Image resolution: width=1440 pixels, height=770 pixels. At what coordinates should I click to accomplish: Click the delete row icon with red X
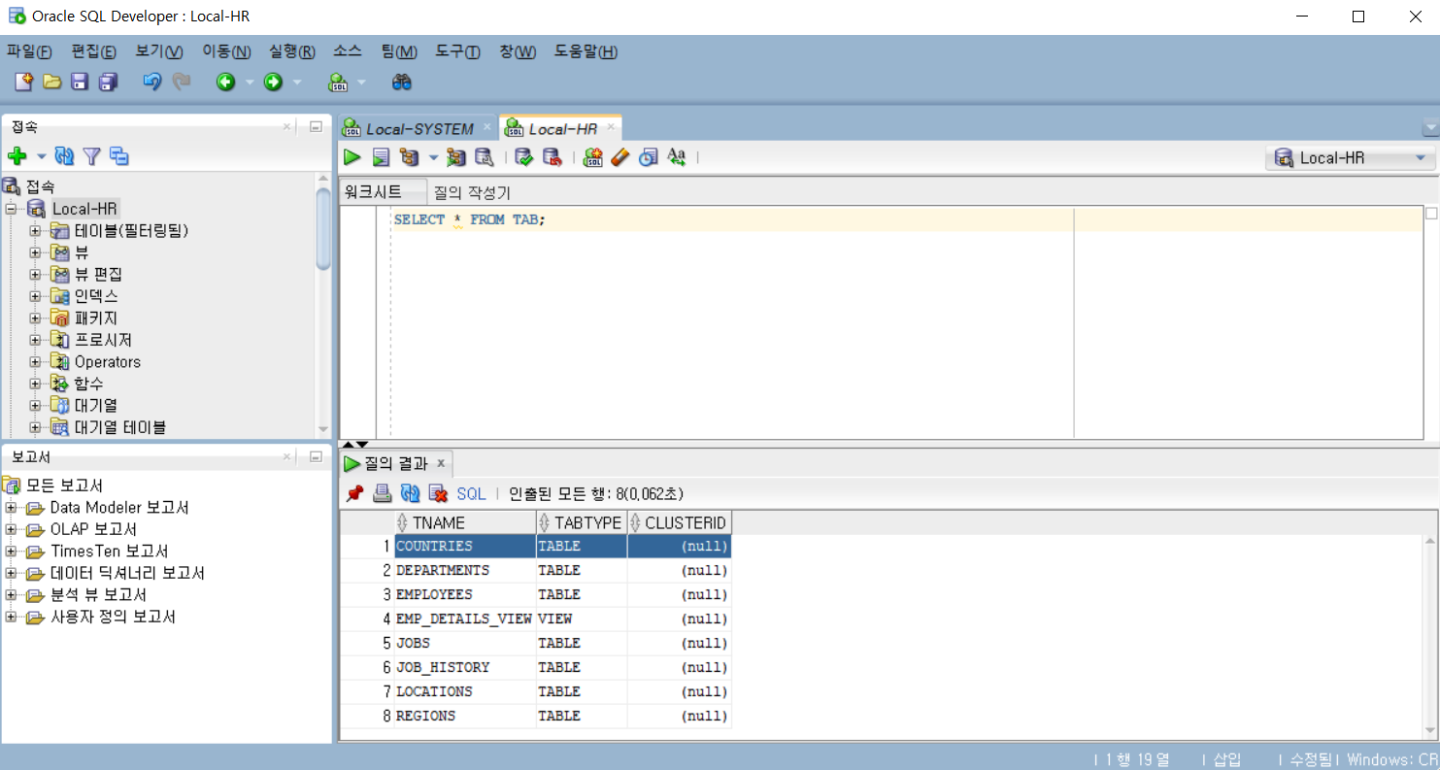tap(438, 493)
